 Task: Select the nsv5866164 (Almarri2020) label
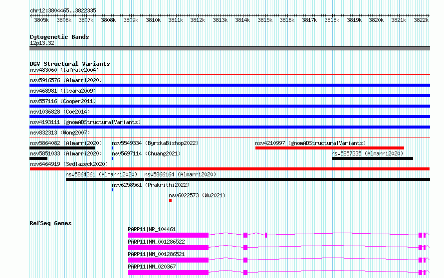[180, 174]
